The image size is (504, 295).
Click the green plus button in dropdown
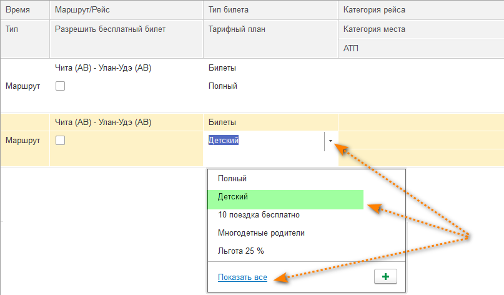(x=385, y=277)
